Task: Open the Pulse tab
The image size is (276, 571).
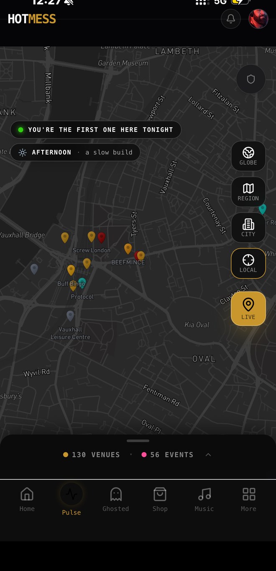Action: [x=72, y=499]
